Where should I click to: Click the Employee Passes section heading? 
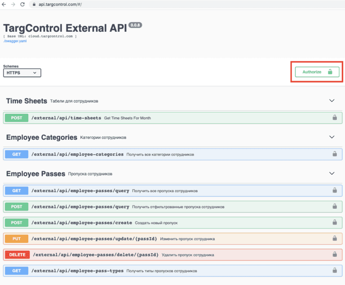point(35,174)
